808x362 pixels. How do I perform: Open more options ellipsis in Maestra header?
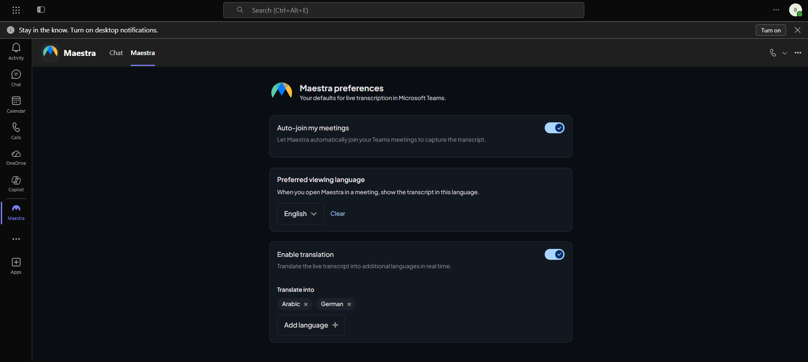click(798, 53)
